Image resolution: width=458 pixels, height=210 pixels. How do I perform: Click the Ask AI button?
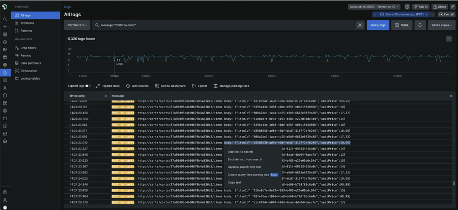(x=421, y=7)
